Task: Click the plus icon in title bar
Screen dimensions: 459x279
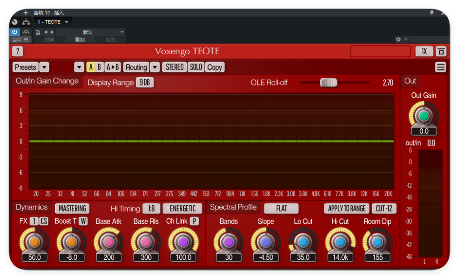Action: [x=26, y=13]
